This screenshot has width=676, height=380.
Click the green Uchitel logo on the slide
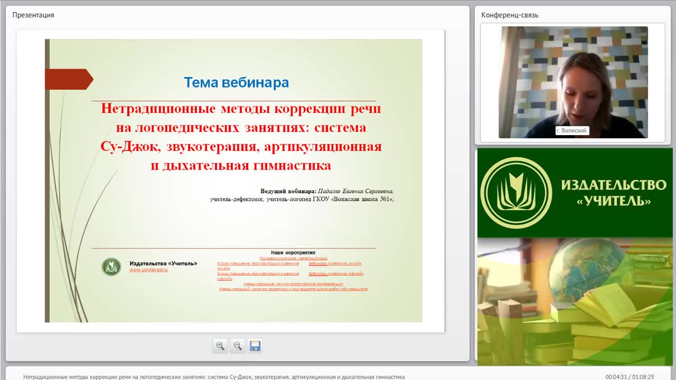click(x=111, y=267)
